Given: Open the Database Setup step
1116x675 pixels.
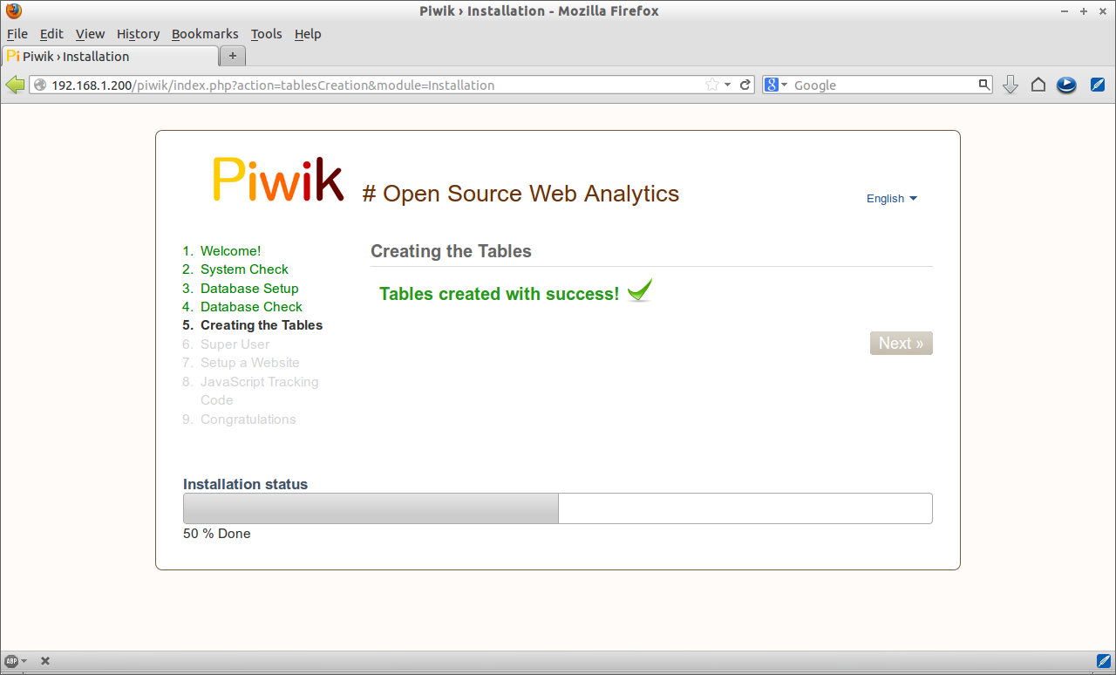Looking at the screenshot, I should (249, 289).
